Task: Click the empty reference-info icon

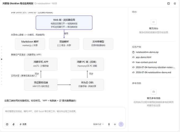Action: pos(154,92)
